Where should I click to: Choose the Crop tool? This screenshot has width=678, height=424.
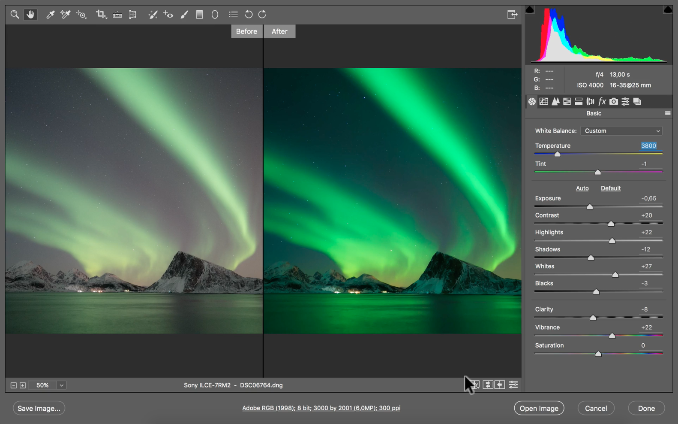[101, 15]
